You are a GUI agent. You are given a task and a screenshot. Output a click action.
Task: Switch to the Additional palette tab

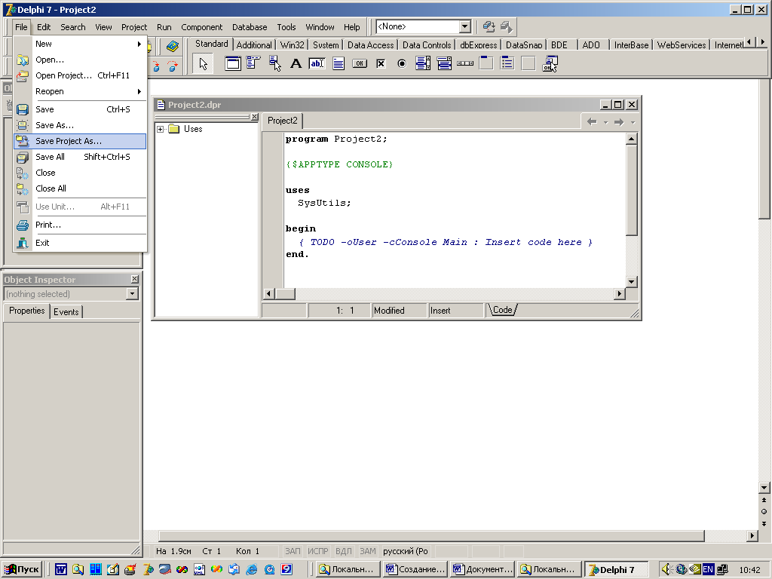pos(254,44)
